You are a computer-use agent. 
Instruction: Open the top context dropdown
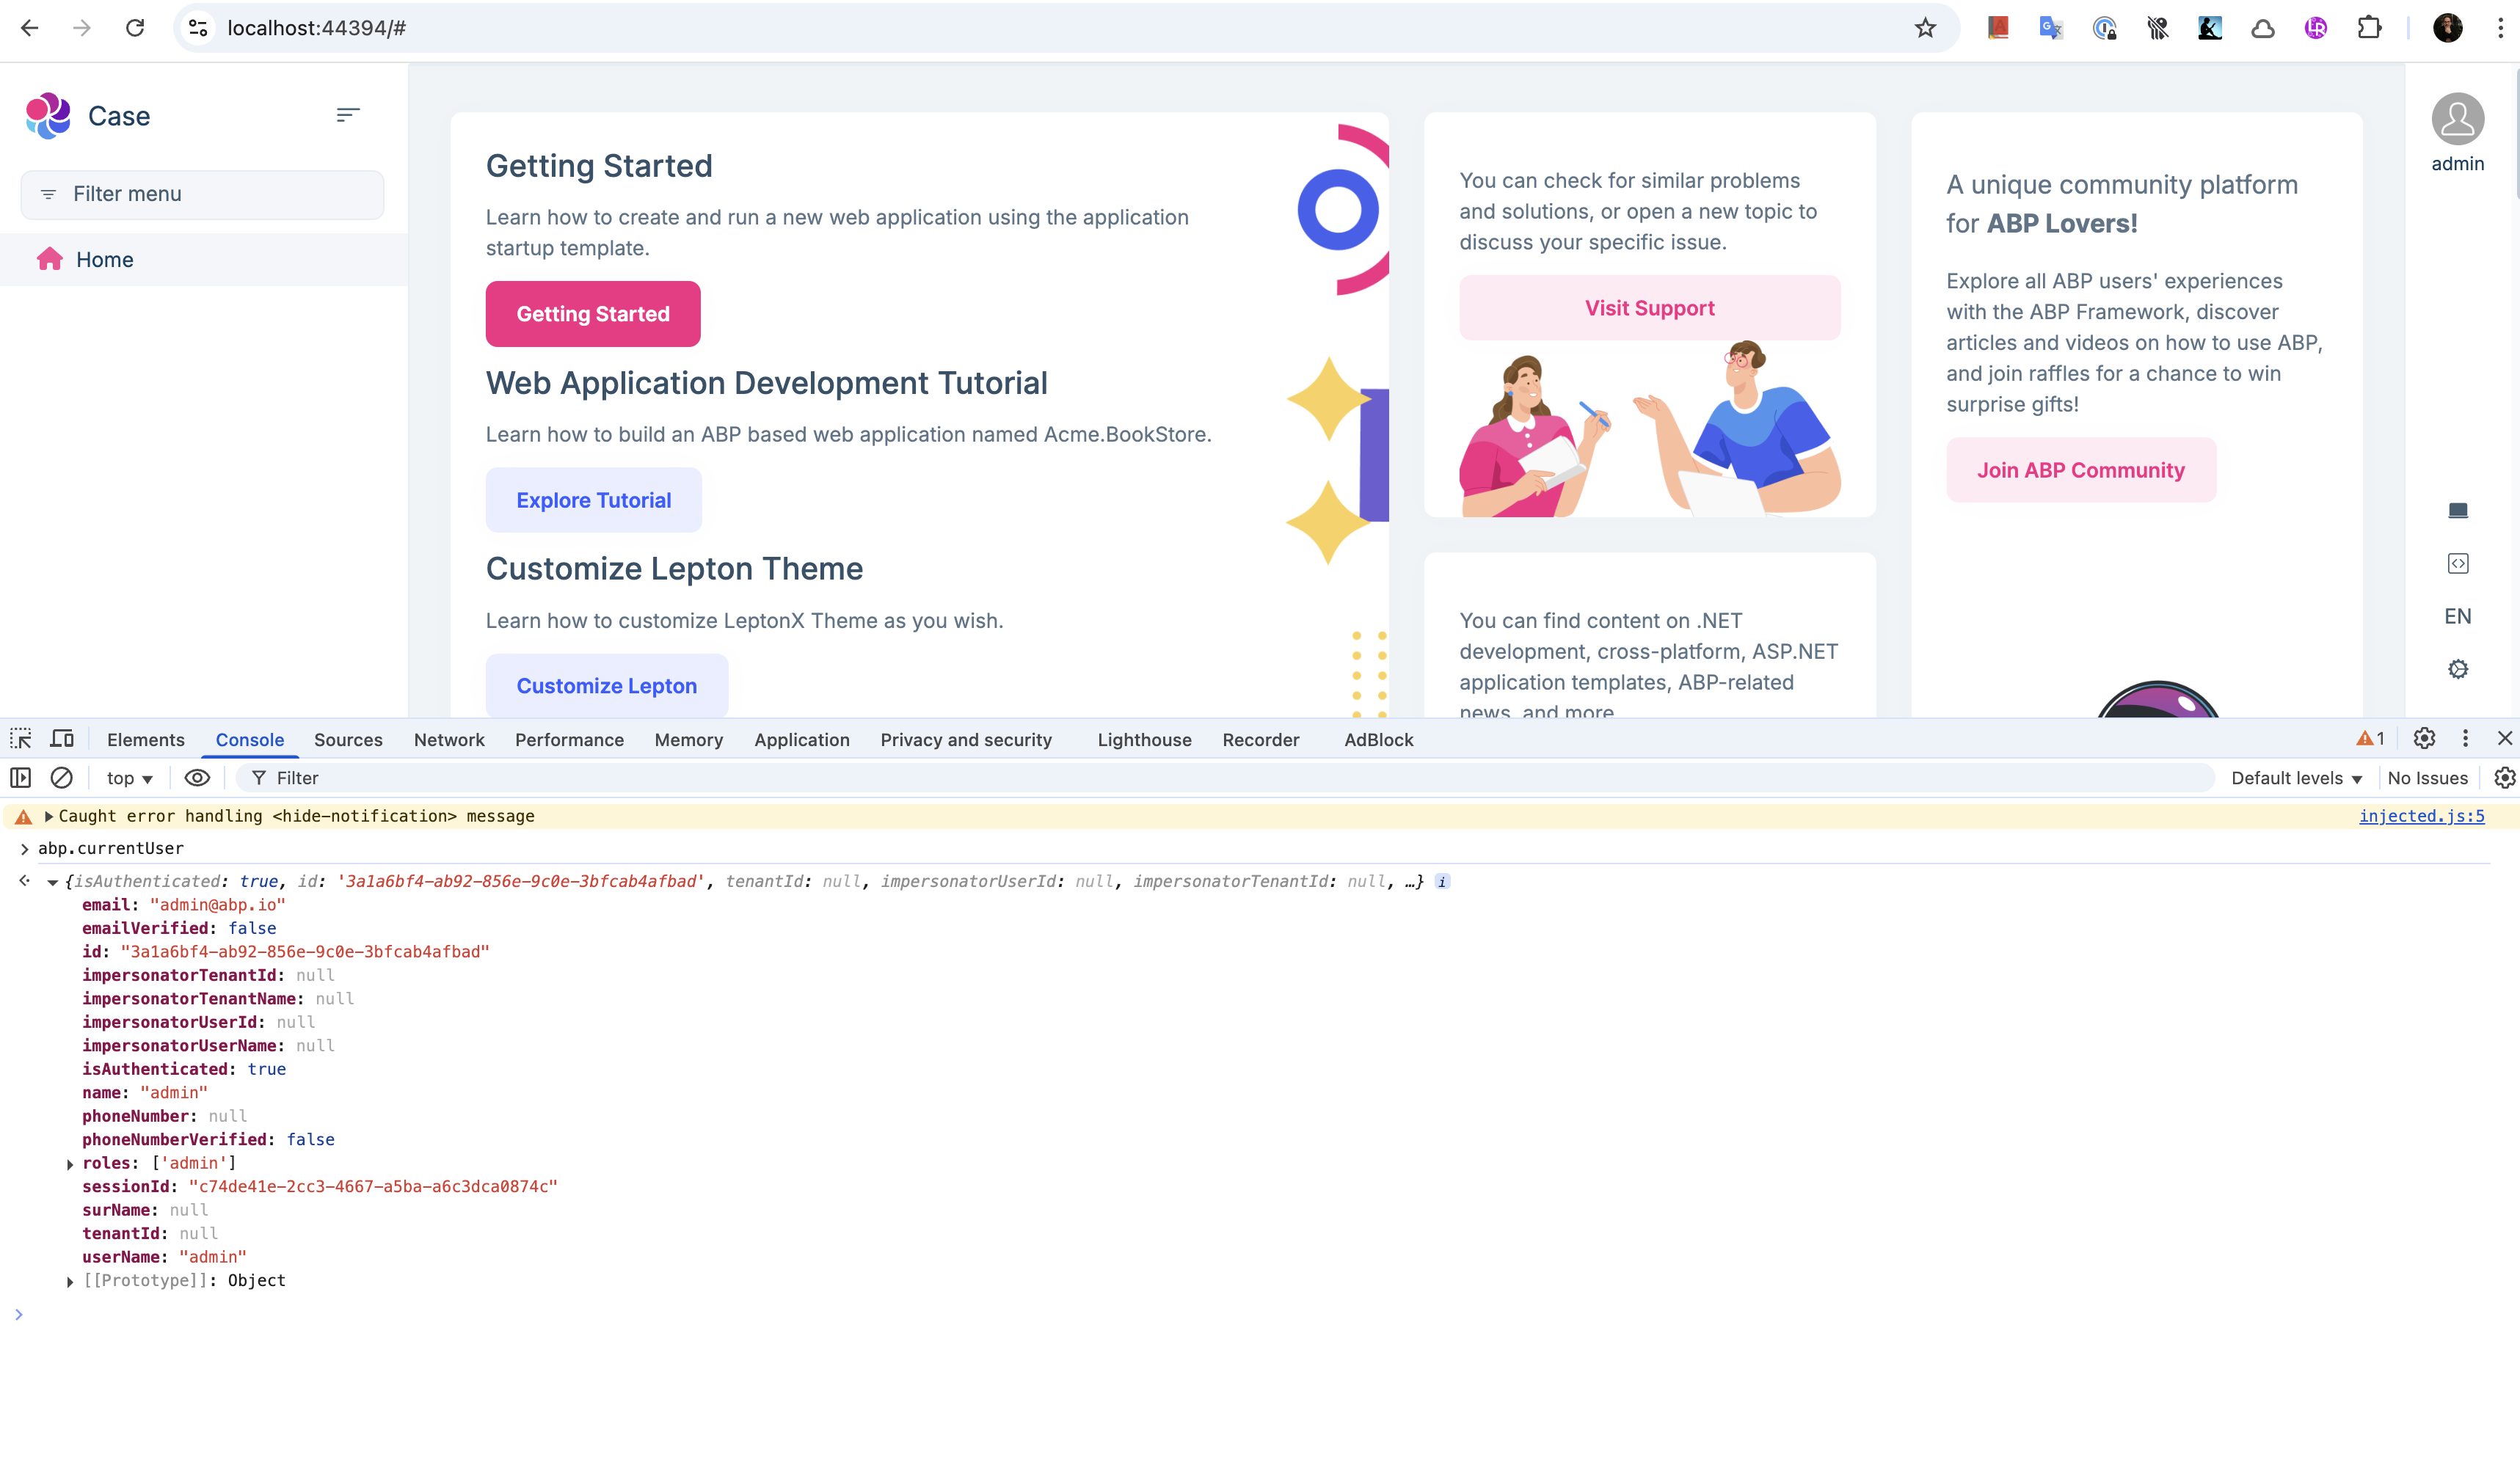(129, 778)
